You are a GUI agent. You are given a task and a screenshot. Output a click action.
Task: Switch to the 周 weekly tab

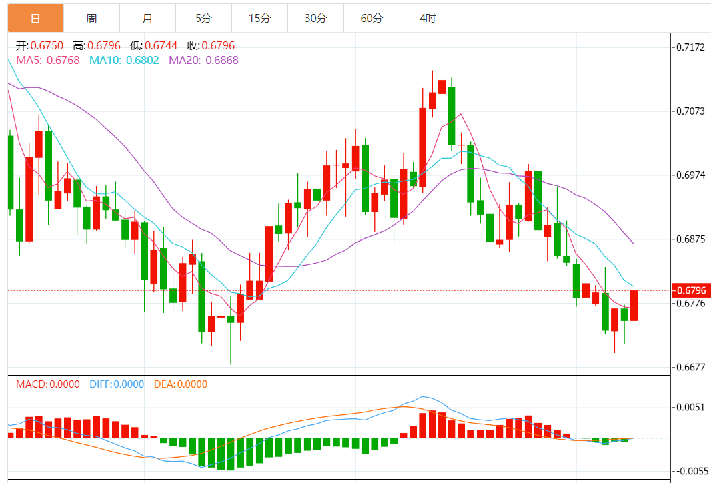pos(91,18)
